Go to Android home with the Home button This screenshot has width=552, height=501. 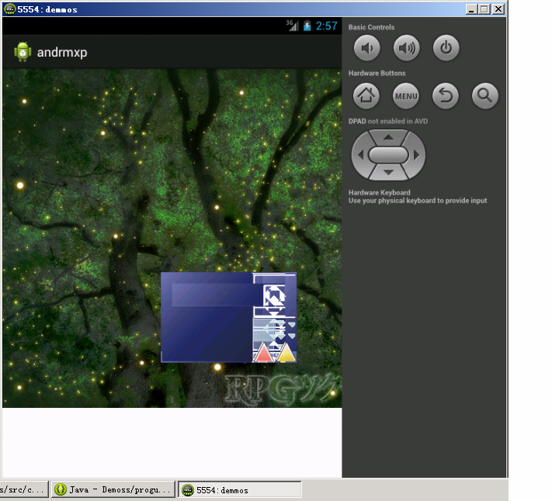[366, 95]
